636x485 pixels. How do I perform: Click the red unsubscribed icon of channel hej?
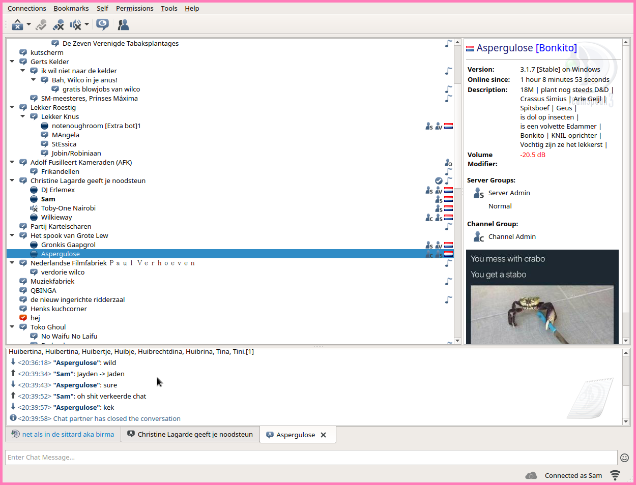23,318
